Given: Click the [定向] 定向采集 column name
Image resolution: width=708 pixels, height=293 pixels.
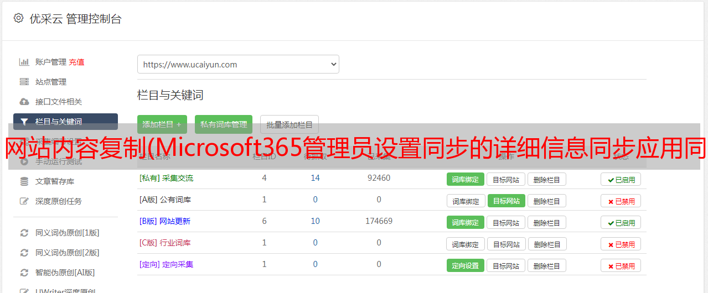Looking at the screenshot, I should pyautogui.click(x=166, y=264).
